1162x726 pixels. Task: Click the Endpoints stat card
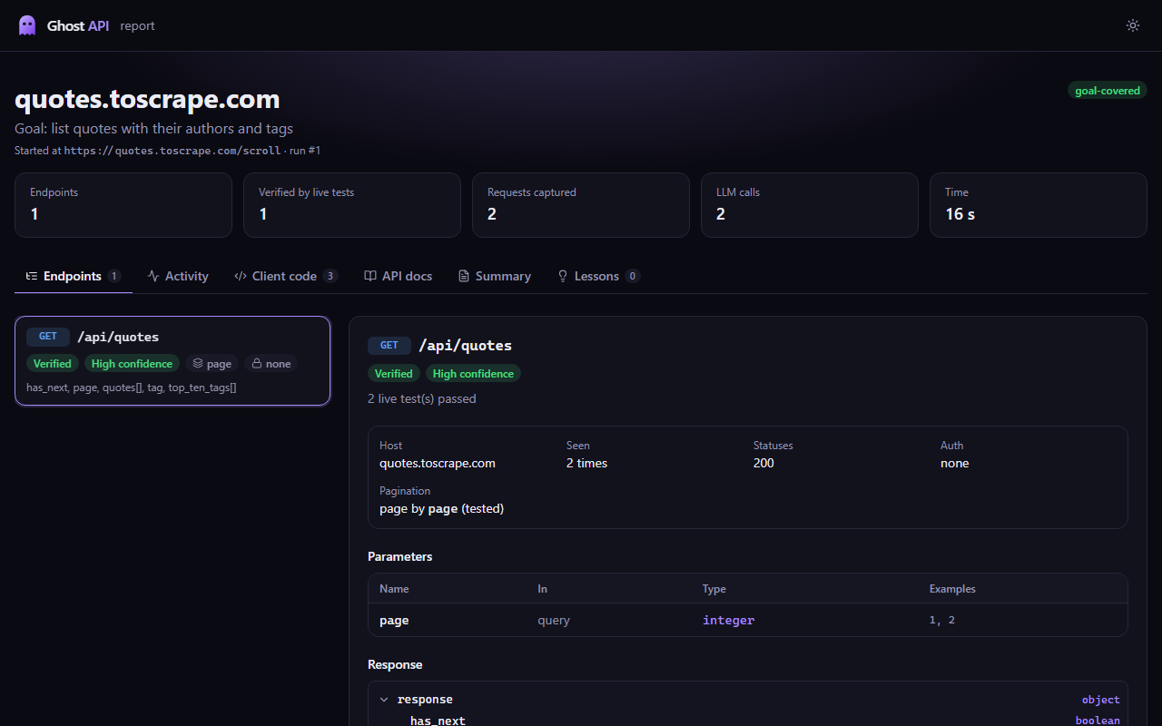tap(123, 205)
